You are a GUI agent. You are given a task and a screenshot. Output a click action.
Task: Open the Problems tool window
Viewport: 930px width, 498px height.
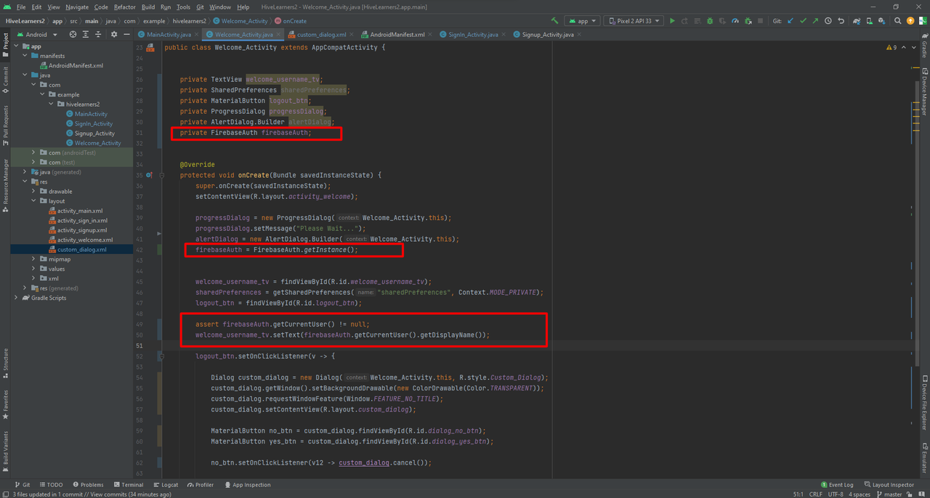tap(88, 485)
